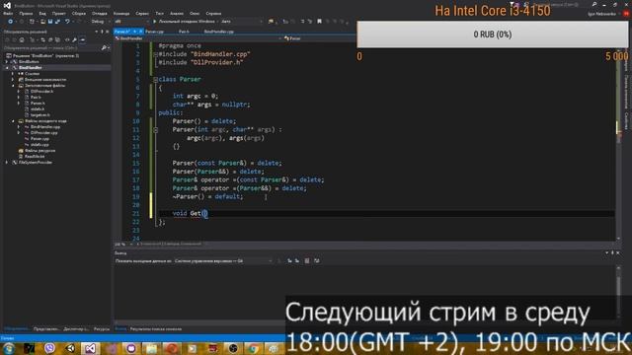Toggle a bookmark with the toolbar bookmark icon
Viewport: 632px width, 355px height.
[319, 22]
